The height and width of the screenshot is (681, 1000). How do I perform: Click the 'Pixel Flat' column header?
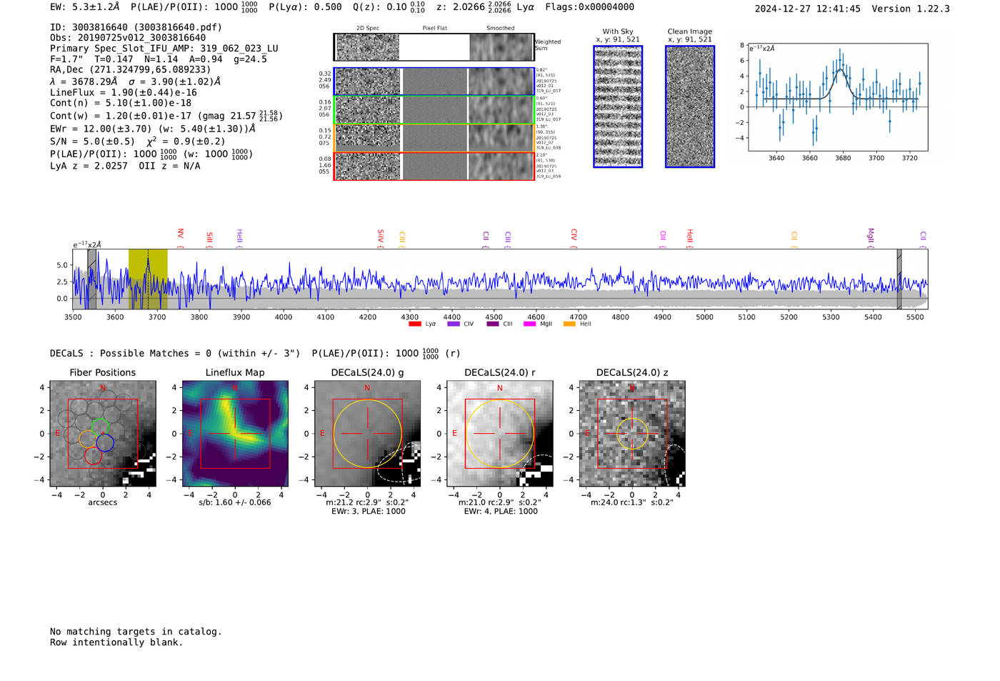434,29
